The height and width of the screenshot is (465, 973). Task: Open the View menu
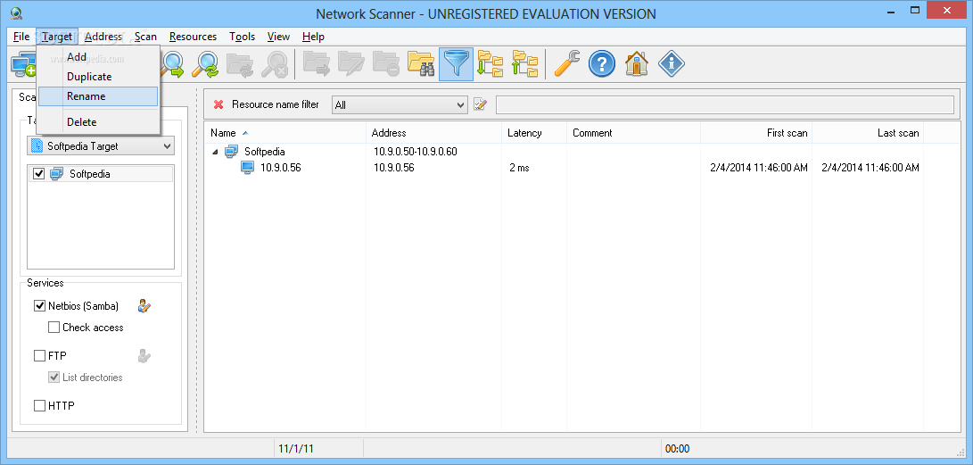pos(278,37)
